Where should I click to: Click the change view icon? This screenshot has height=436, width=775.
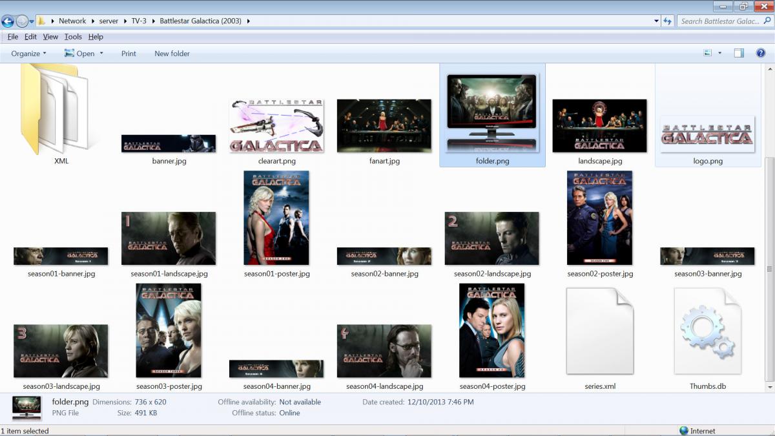(708, 53)
